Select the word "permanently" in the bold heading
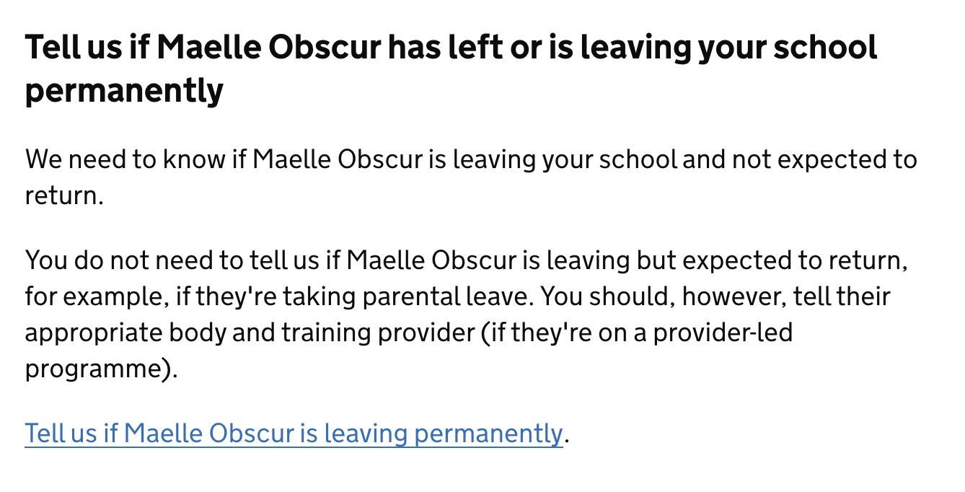The width and height of the screenshot is (965, 492). 124,92
